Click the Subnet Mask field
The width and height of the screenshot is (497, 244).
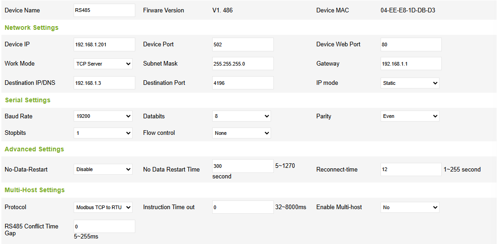(243, 64)
